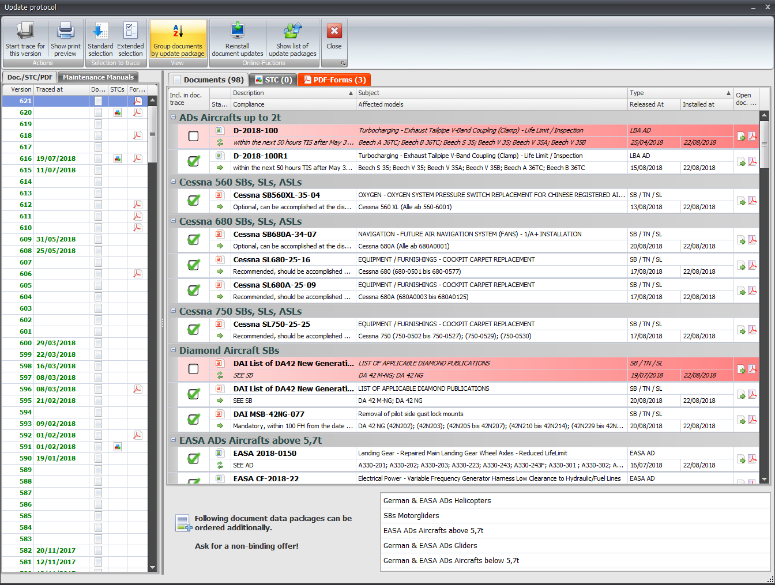Select version 616 in the version list
The width and height of the screenshot is (775, 585).
point(26,158)
